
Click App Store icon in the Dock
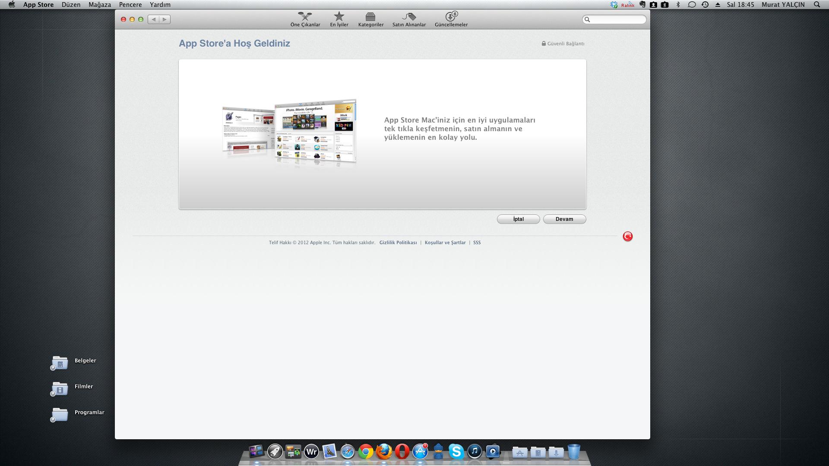pos(420,452)
